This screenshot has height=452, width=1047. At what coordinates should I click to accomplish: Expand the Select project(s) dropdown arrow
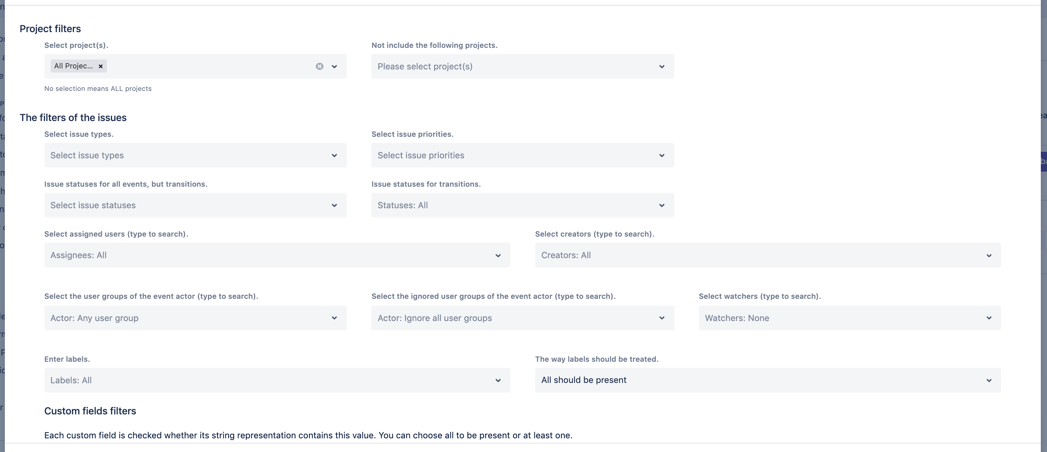(334, 66)
